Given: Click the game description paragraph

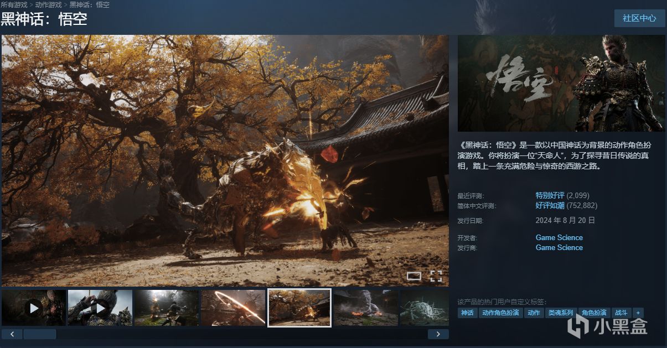Looking at the screenshot, I should 554,155.
